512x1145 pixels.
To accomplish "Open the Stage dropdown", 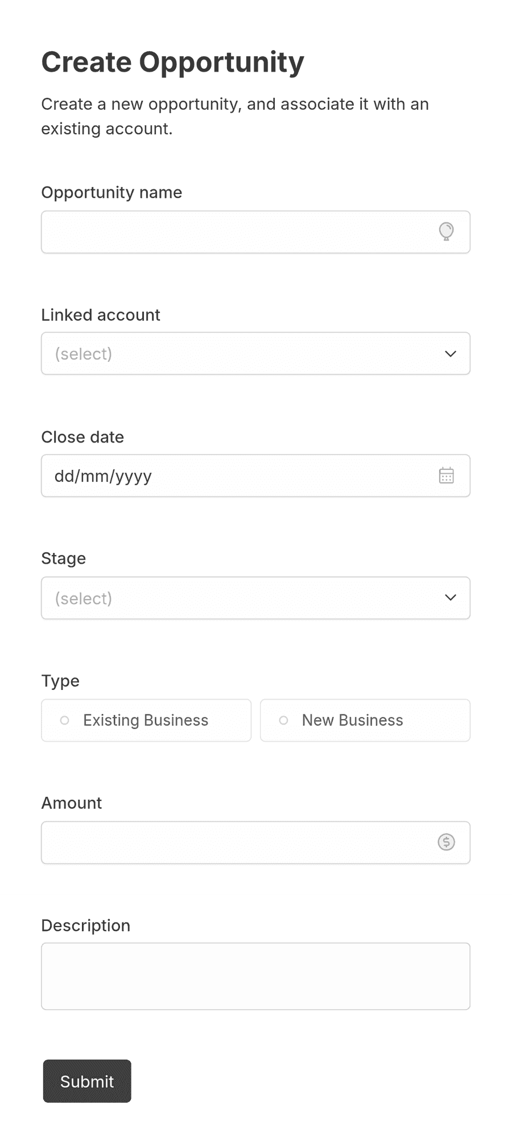I will [x=255, y=598].
